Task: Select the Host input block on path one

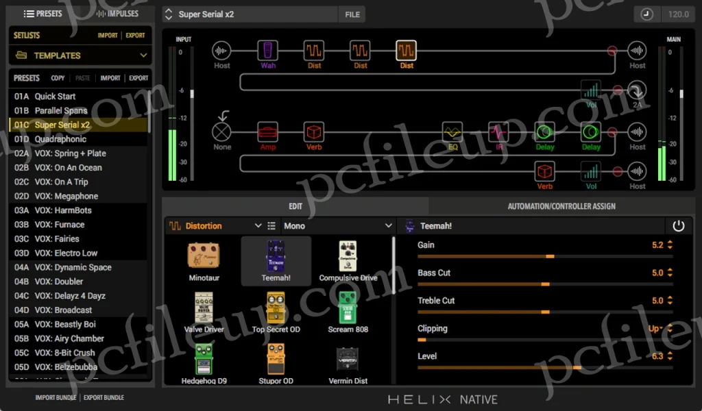Action: pyautogui.click(x=221, y=51)
